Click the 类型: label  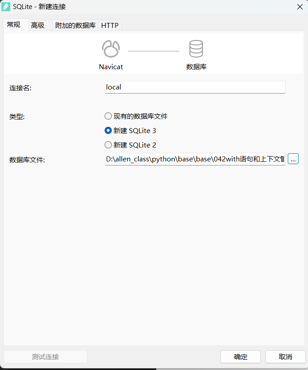pos(17,116)
